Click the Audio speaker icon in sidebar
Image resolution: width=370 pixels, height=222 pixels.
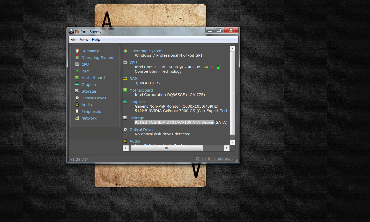(x=77, y=105)
